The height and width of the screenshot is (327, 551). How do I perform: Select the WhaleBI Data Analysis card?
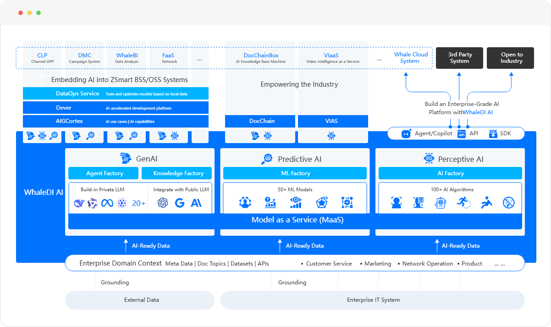tap(127, 58)
